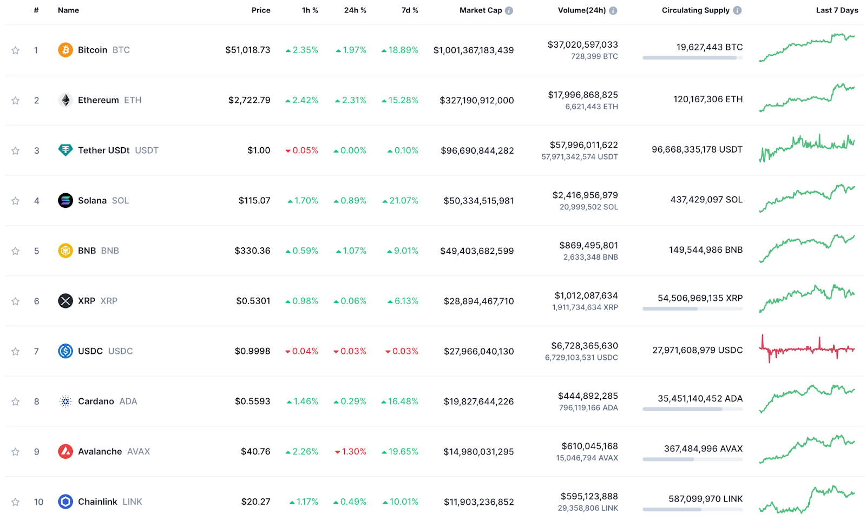The image size is (866, 520).
Task: Click the Chainlink hexagon logo icon
Action: point(65,502)
